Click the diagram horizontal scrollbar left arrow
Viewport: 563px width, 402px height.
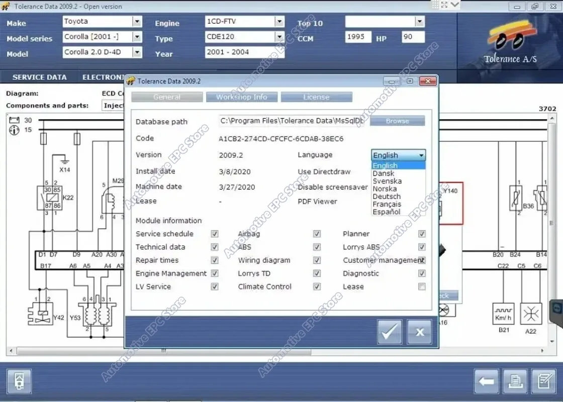coord(11,351)
